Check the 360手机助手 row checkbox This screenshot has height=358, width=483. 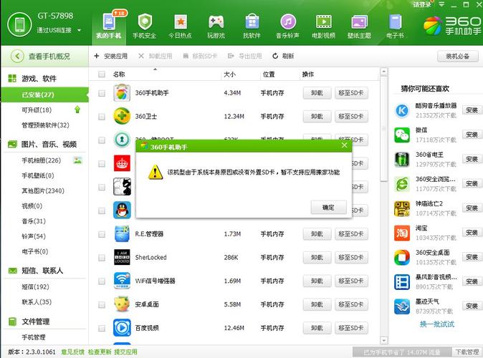coord(101,93)
